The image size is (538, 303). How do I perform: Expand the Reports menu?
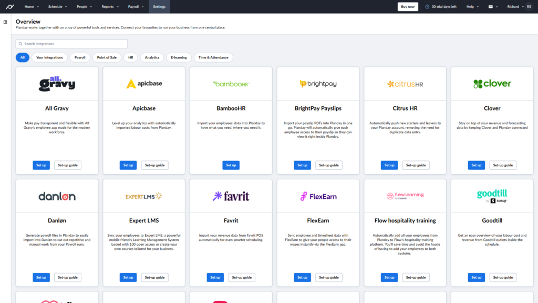110,6
